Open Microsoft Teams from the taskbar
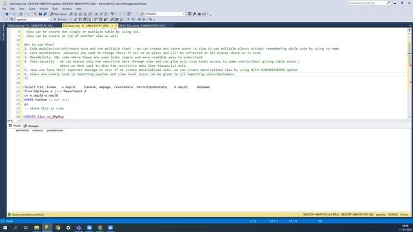The image size is (413, 232). point(79,227)
